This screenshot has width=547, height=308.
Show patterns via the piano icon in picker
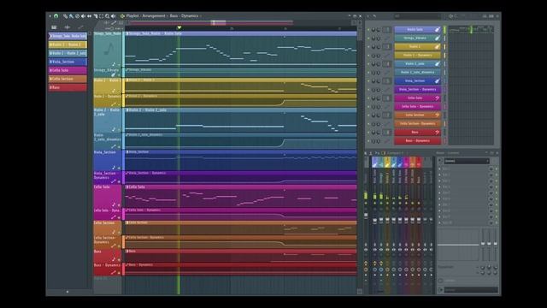pyautogui.click(x=54, y=27)
